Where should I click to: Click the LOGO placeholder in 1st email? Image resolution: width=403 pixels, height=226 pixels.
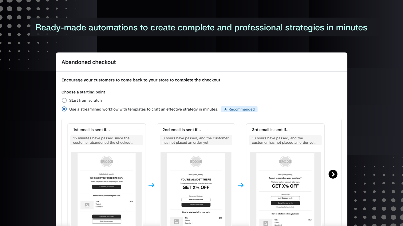[x=107, y=161]
